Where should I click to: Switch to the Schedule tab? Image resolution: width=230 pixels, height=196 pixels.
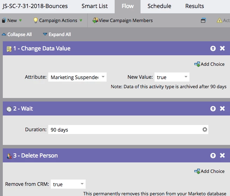click(159, 6)
